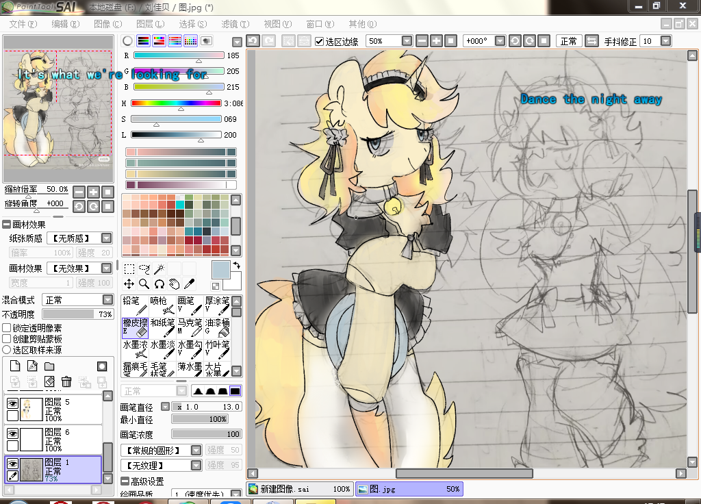This screenshot has width=701, height=504.
Task: Select the 图层 1 layer thumbnail
Action: coord(31,469)
